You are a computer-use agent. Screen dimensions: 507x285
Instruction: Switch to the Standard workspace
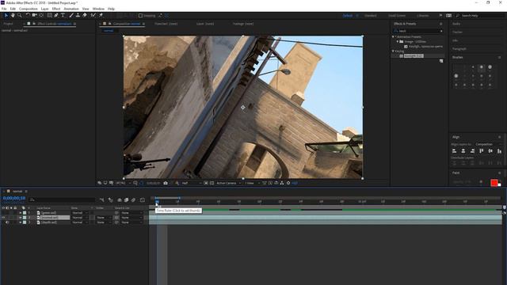(370, 16)
